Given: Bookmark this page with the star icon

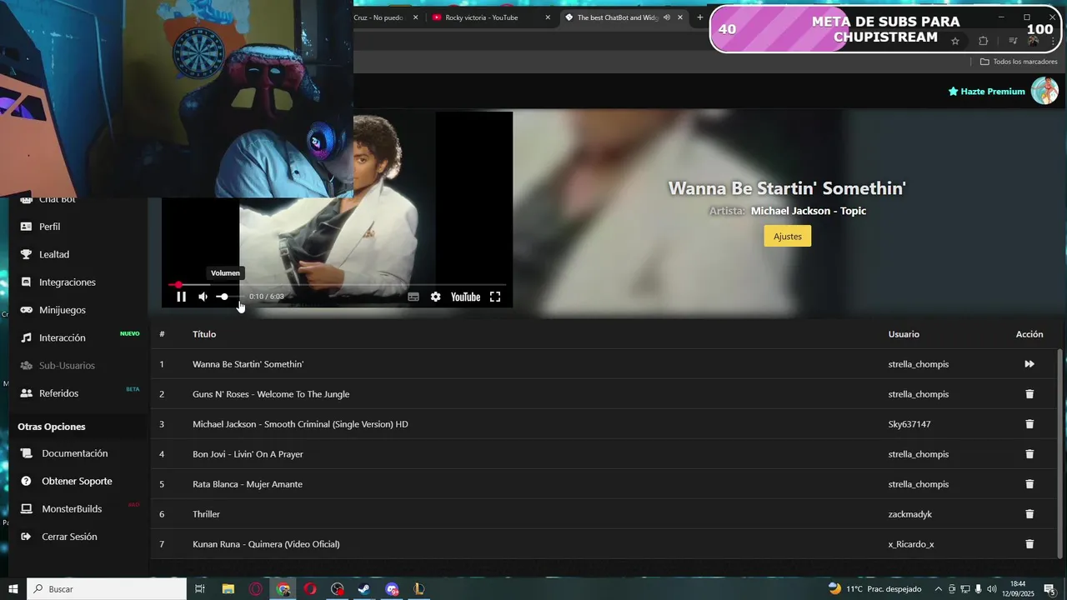Looking at the screenshot, I should [x=955, y=41].
